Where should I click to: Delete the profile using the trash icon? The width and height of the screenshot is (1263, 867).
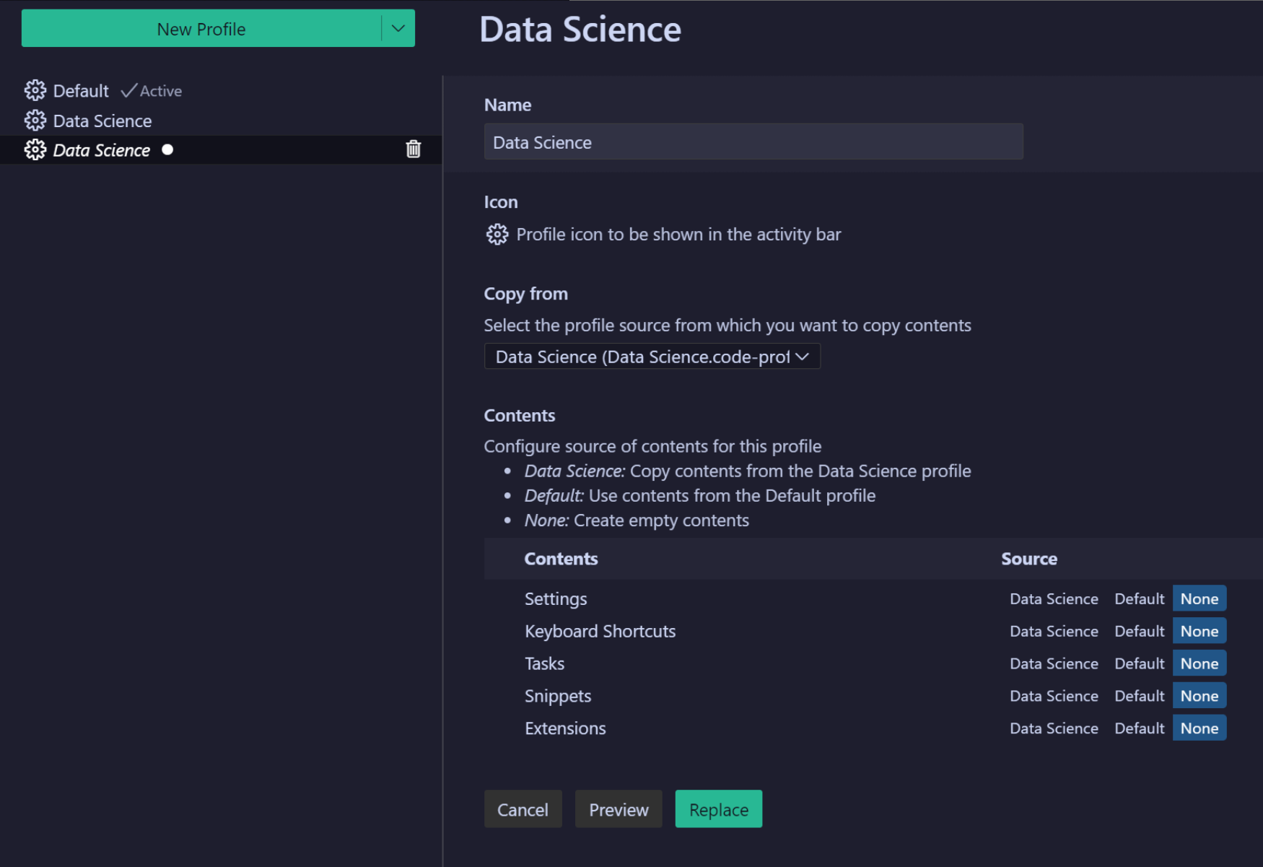413,149
